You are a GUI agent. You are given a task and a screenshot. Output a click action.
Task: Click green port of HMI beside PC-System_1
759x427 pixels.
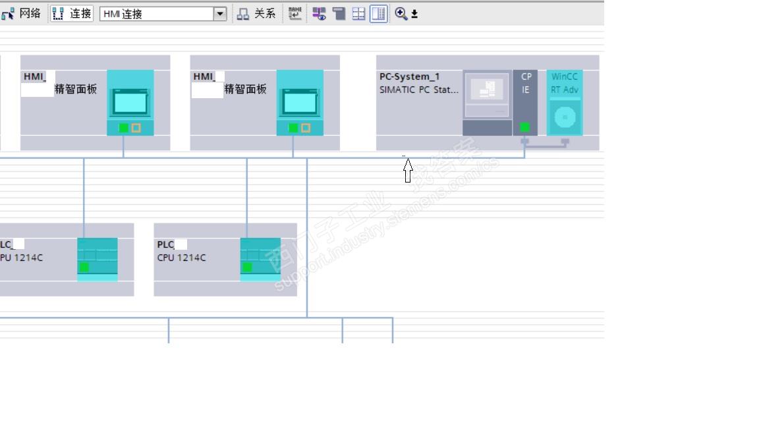pos(293,128)
